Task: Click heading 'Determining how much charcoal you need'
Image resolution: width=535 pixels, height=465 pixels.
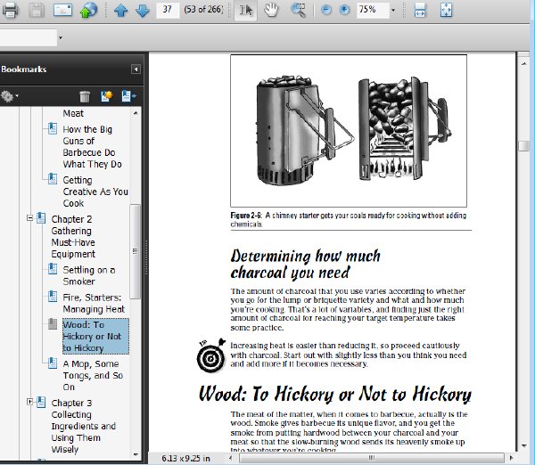Action: [x=305, y=265]
